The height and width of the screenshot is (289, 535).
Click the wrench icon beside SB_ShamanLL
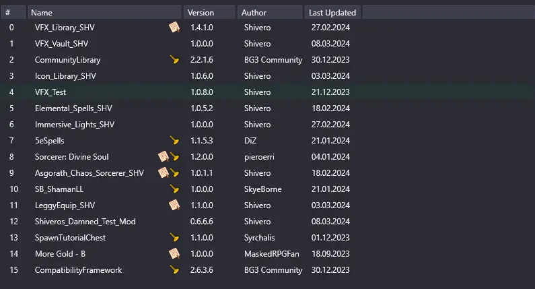click(x=174, y=189)
